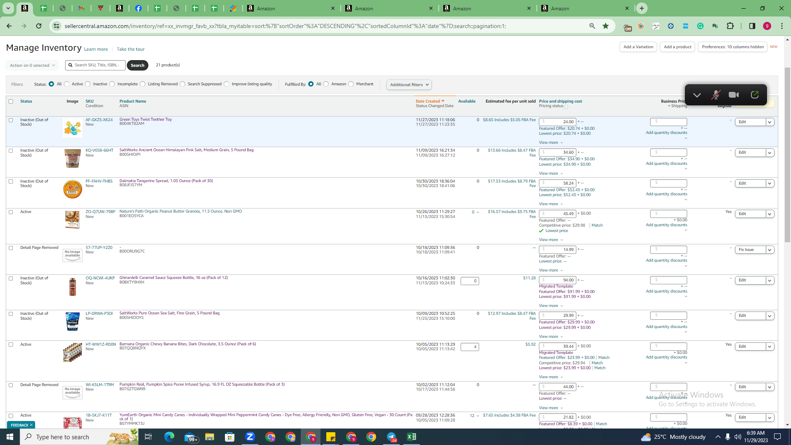Screen dimensions: 791x445
Task: Open the Action on 0 selected dropdown
Action: 32,66
